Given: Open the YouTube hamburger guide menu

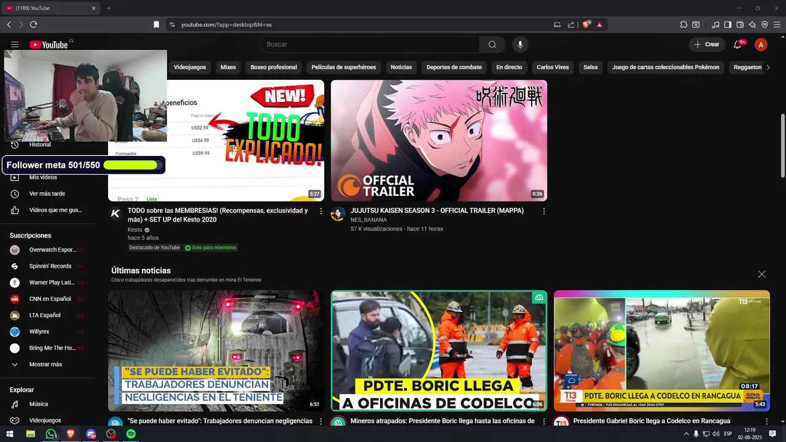Looking at the screenshot, I should pos(15,44).
